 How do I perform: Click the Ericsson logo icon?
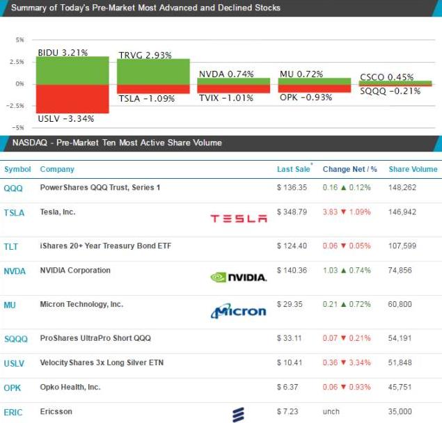pos(239,415)
